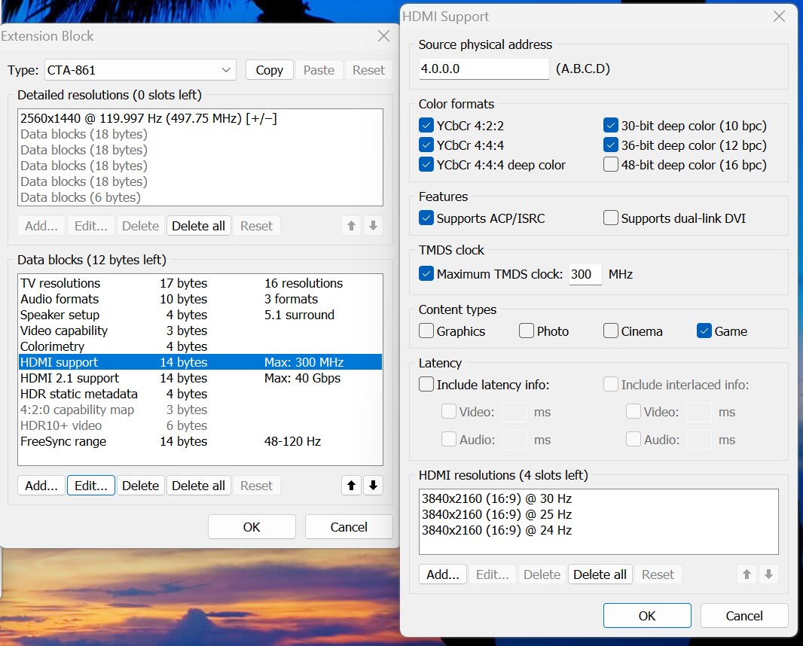Image resolution: width=803 pixels, height=646 pixels.
Task: Click the Maximum TMDS clock MHz field
Action: [x=585, y=274]
